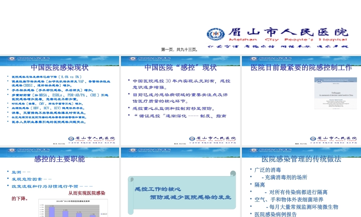361x217 pixels.
Task: Open the slide titled 中国医院感染现状
Action: (x=60, y=101)
